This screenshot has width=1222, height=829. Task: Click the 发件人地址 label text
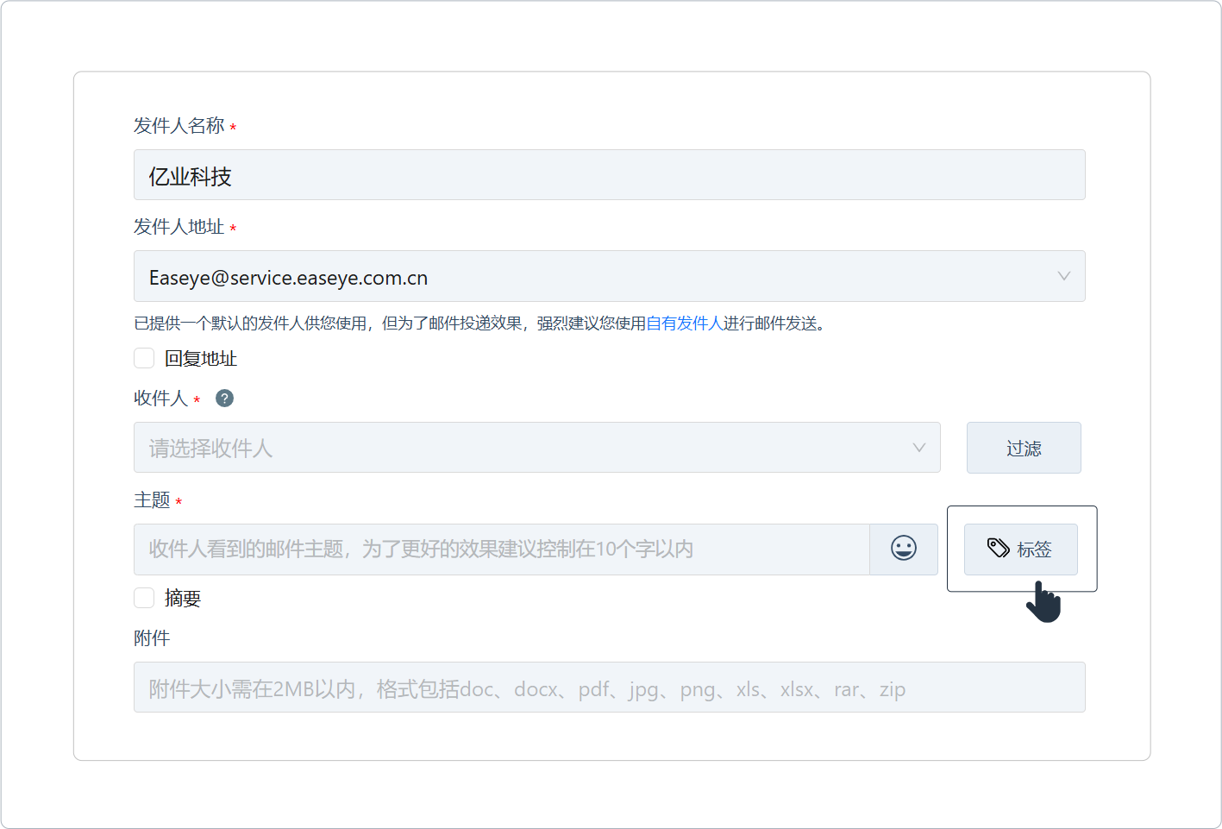[179, 227]
